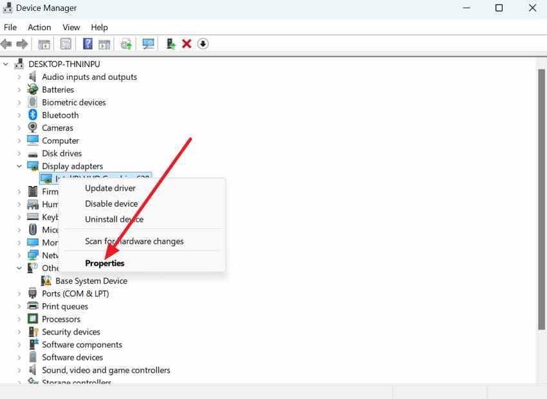The image size is (547, 399).
Task: Expand the Bluetooth chevron
Action: [19, 115]
